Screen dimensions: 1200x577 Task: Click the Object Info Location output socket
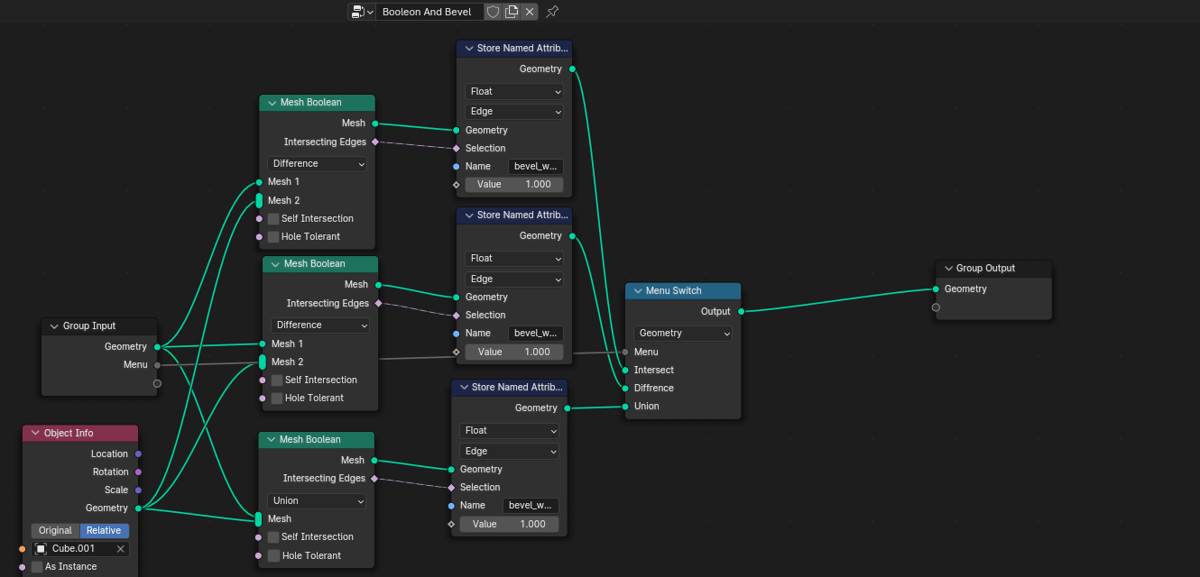coord(138,453)
